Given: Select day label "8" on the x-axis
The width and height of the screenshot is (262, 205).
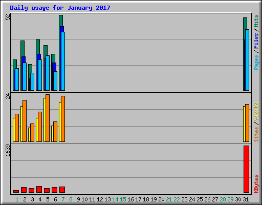Looking at the screenshot, I should pos(71,199).
